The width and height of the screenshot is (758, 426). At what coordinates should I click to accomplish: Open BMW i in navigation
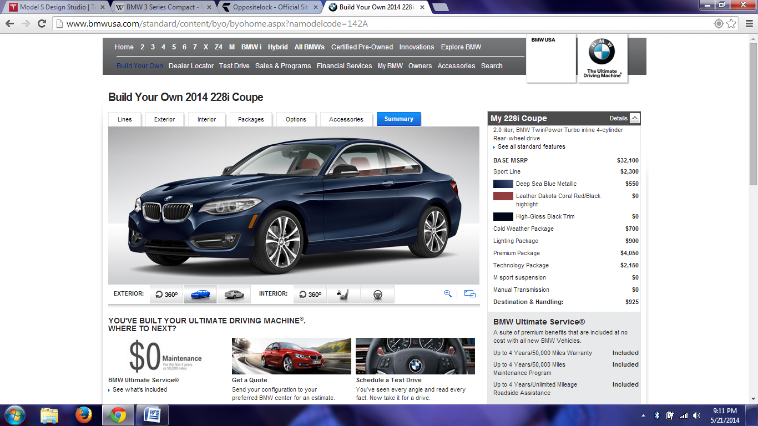pyautogui.click(x=251, y=47)
